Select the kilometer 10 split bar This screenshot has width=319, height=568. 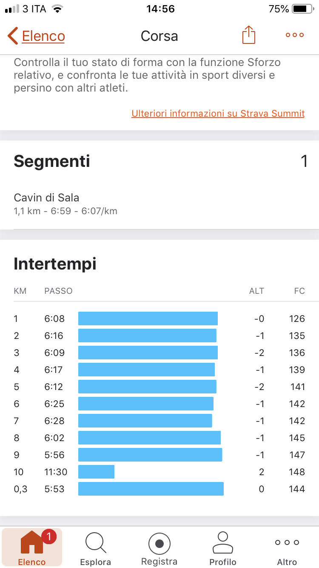(96, 472)
